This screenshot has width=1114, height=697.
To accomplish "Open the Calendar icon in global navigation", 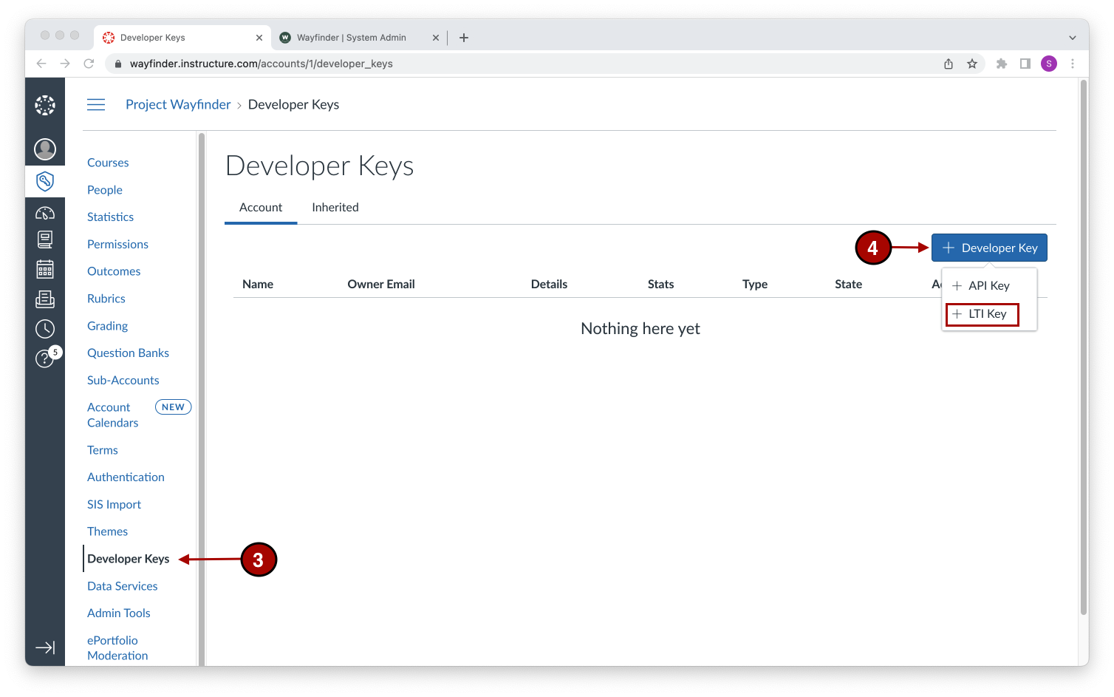I will coord(45,269).
